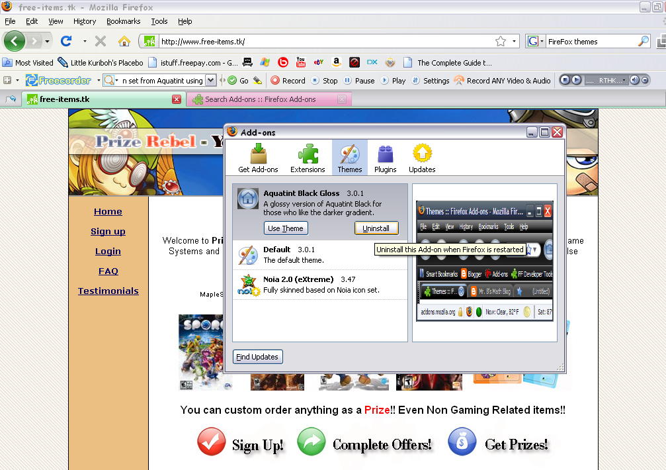Adjust the RTHK volume slider

coord(645,80)
